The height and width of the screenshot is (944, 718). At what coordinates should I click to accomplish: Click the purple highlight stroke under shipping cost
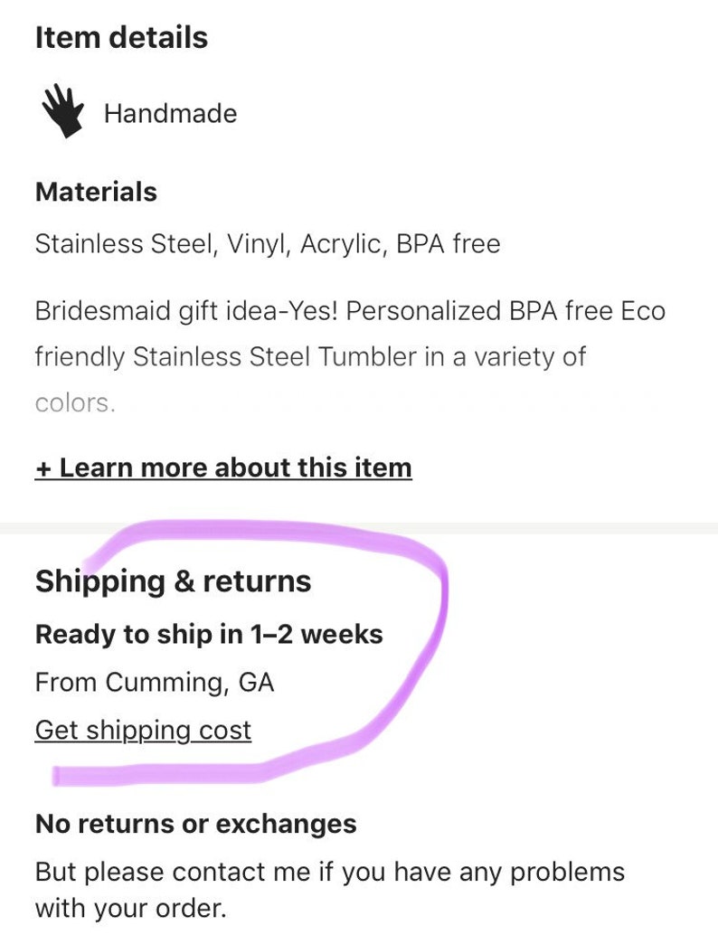[156, 774]
